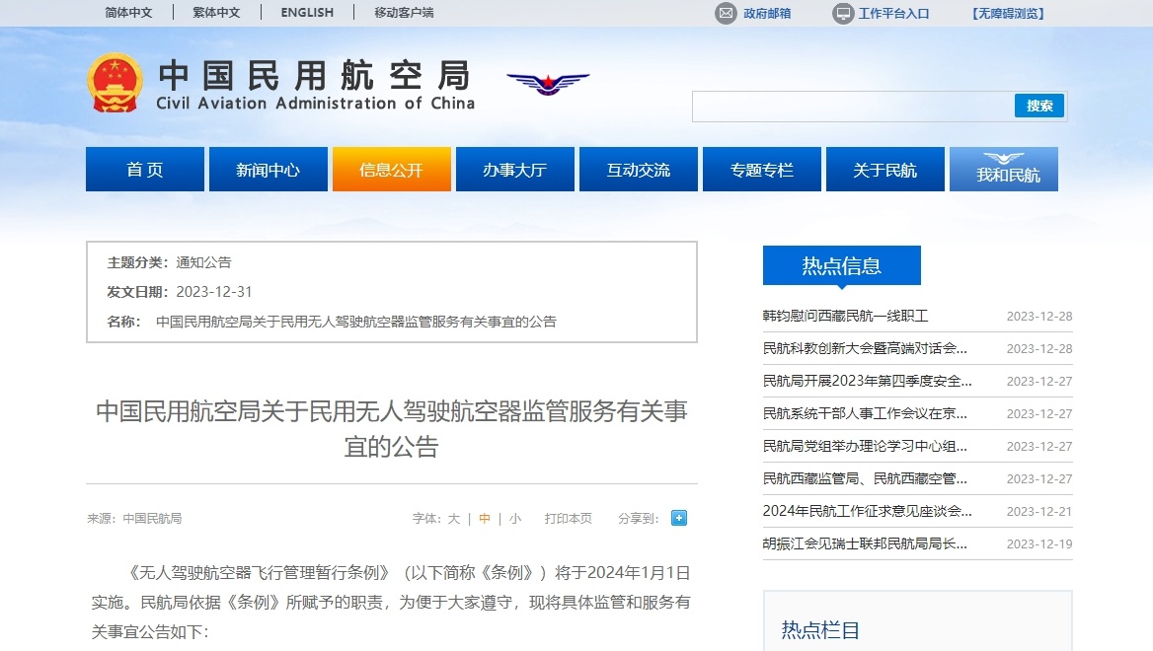The width and height of the screenshot is (1153, 651).
Task: Open the 专题专栏 nav tab
Action: click(762, 169)
